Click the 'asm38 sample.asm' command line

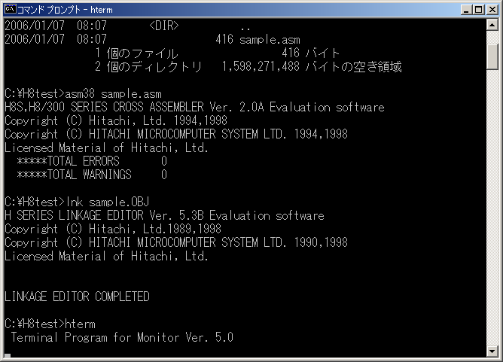83,93
